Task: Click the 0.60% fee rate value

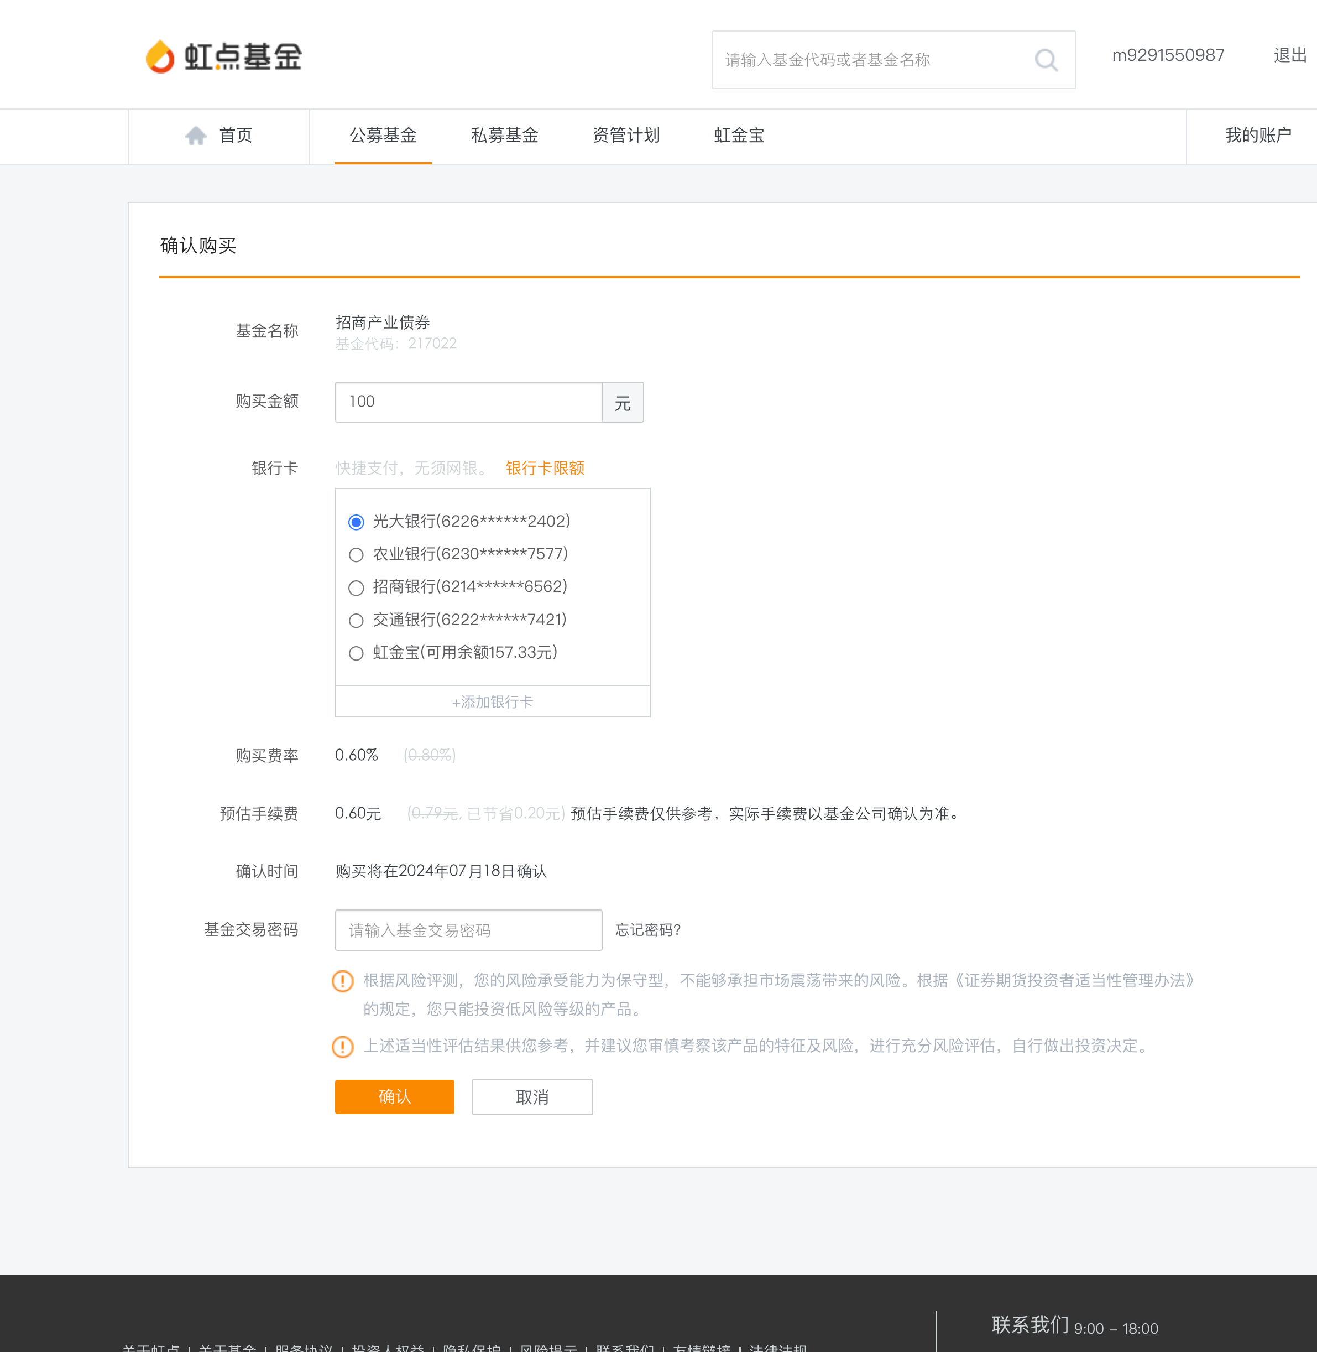Action: click(x=356, y=755)
